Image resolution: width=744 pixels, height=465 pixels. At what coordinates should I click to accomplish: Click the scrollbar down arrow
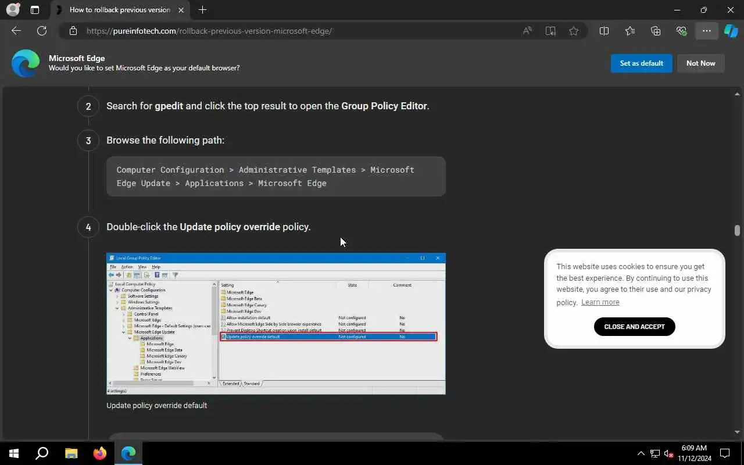pos(737,432)
